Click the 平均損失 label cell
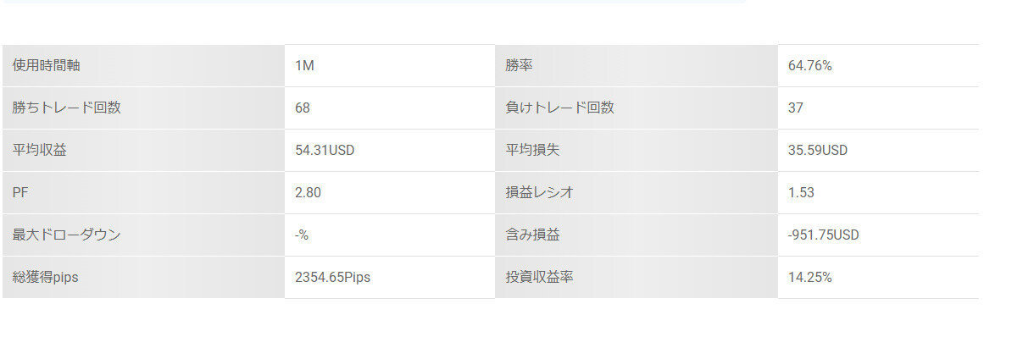The width and height of the screenshot is (1023, 348). 637,150
